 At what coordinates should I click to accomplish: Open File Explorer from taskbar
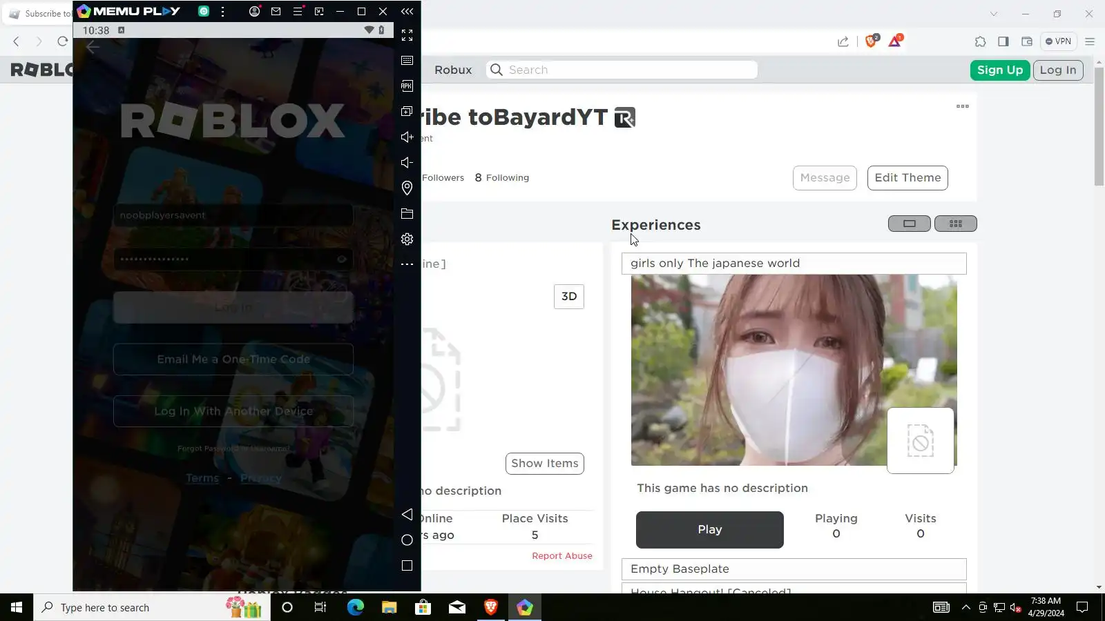click(389, 607)
